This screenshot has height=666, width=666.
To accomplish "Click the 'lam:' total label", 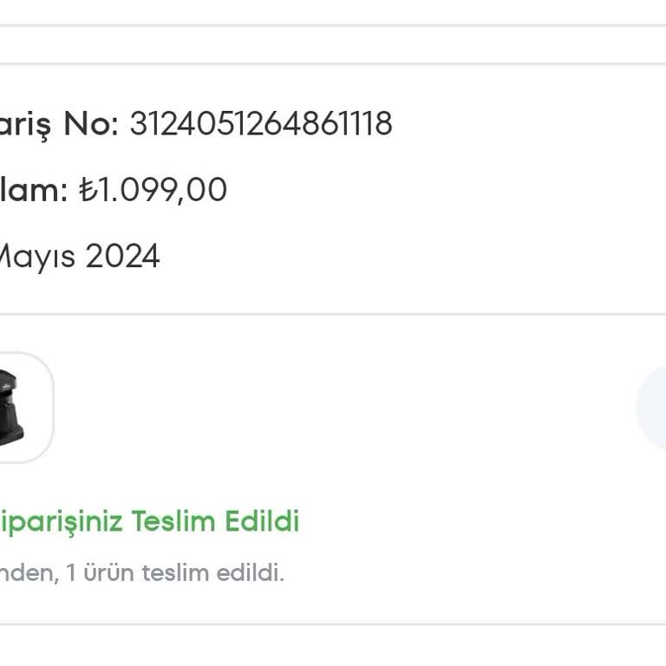I will (x=34, y=190).
